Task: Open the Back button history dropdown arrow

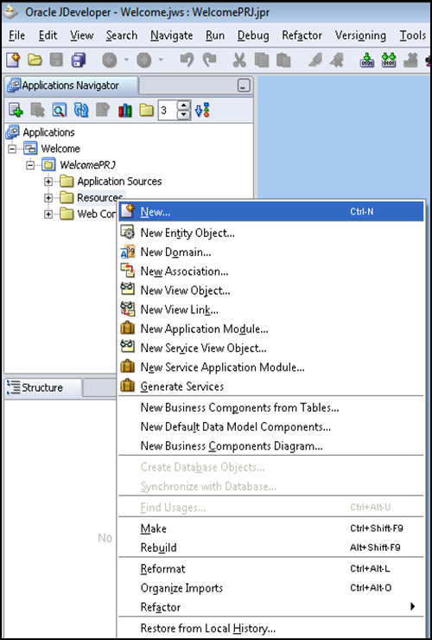Action: tap(126, 61)
